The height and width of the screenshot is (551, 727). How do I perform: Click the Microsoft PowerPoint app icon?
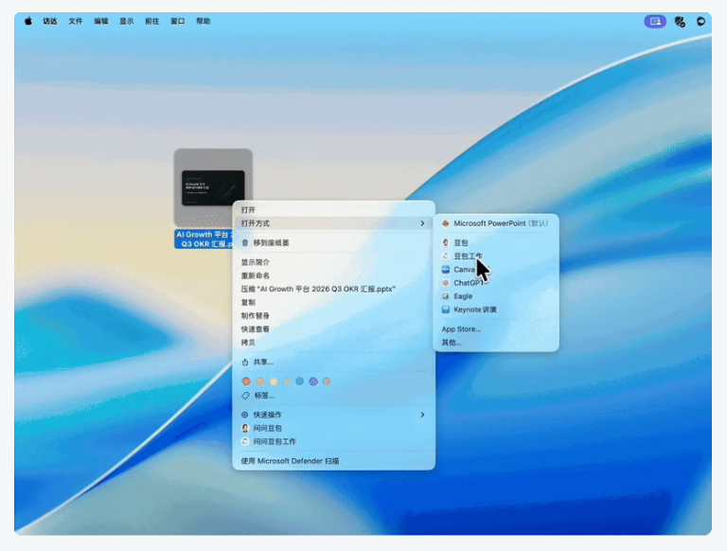(x=446, y=223)
